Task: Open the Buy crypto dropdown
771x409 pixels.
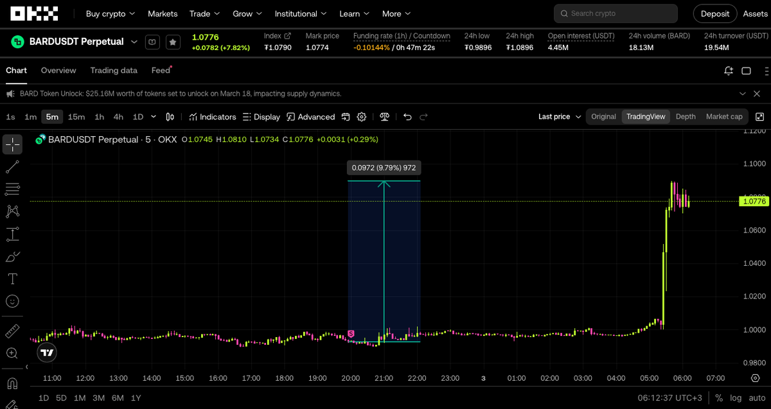Action: 111,13
